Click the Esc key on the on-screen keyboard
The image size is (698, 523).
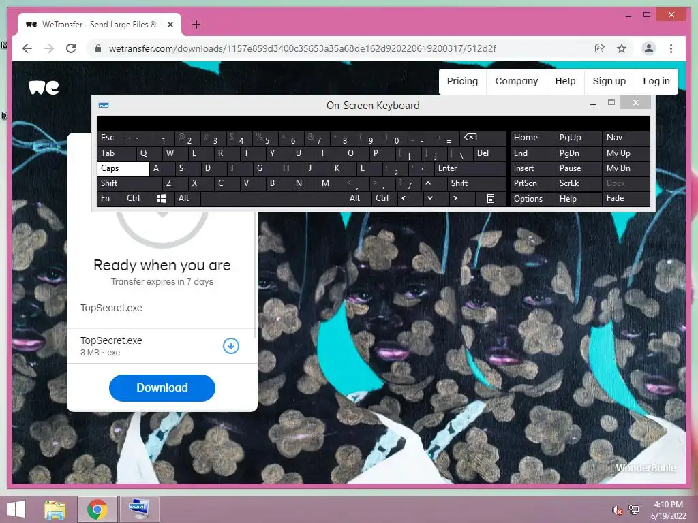[x=110, y=138]
